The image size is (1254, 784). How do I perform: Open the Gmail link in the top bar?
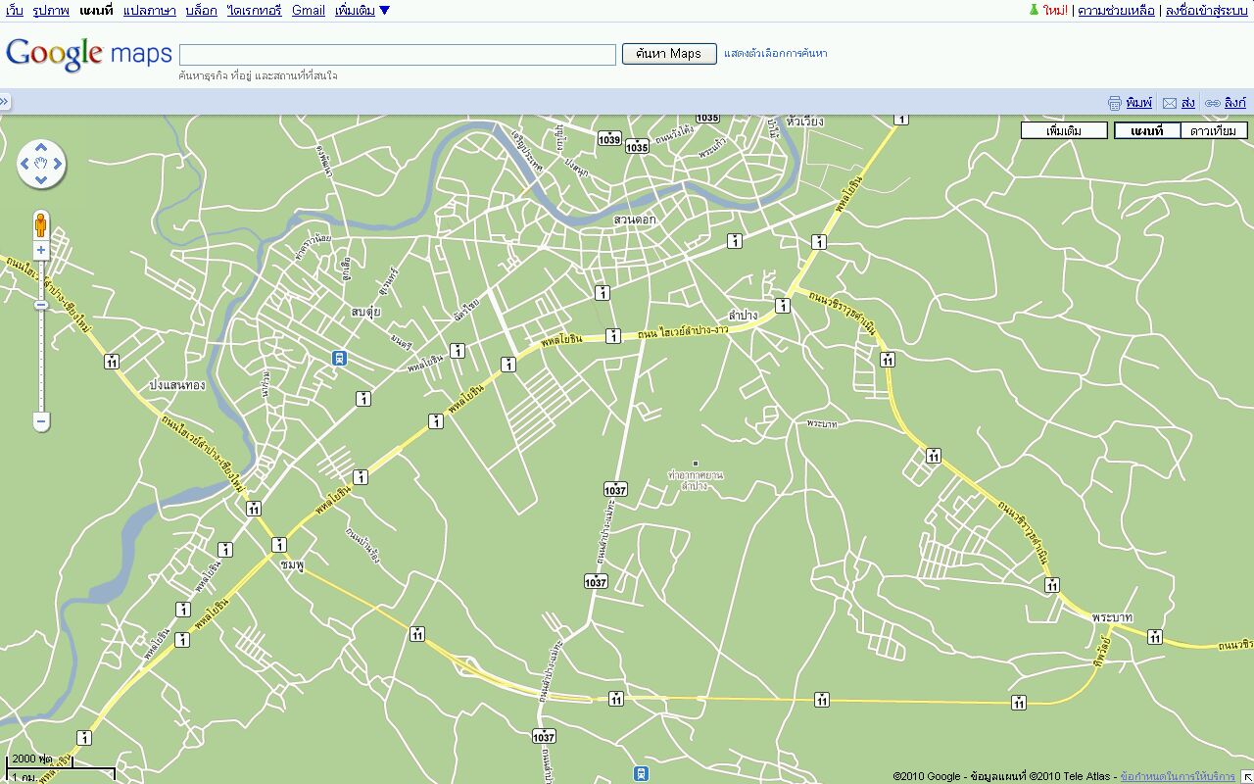click(308, 10)
